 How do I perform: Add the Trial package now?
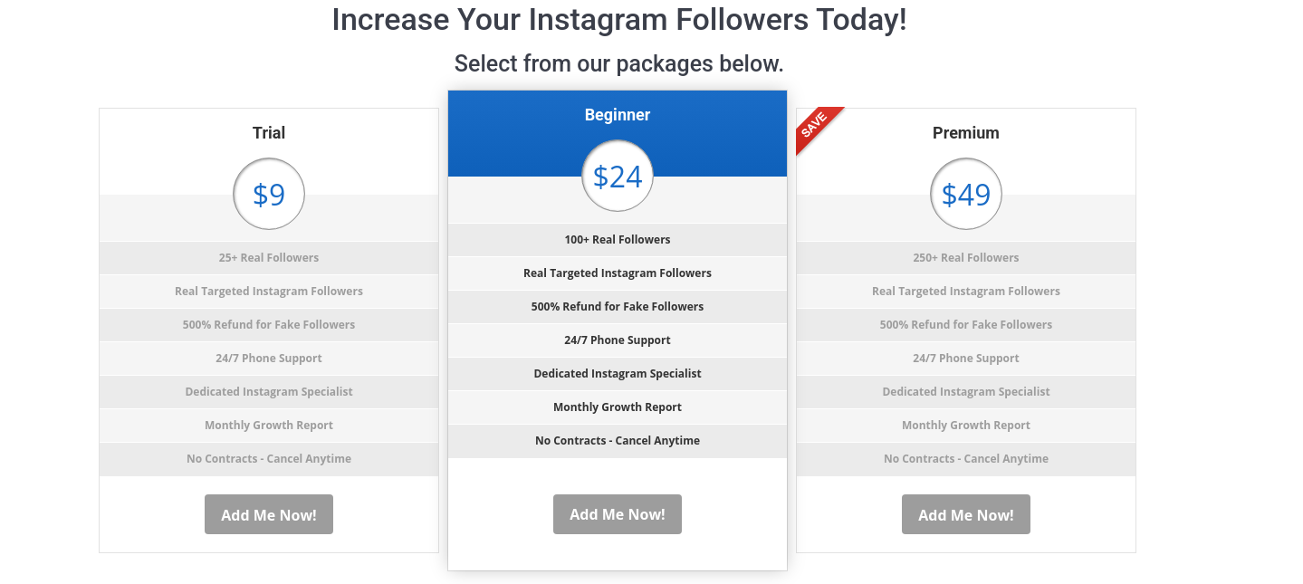[269, 514]
